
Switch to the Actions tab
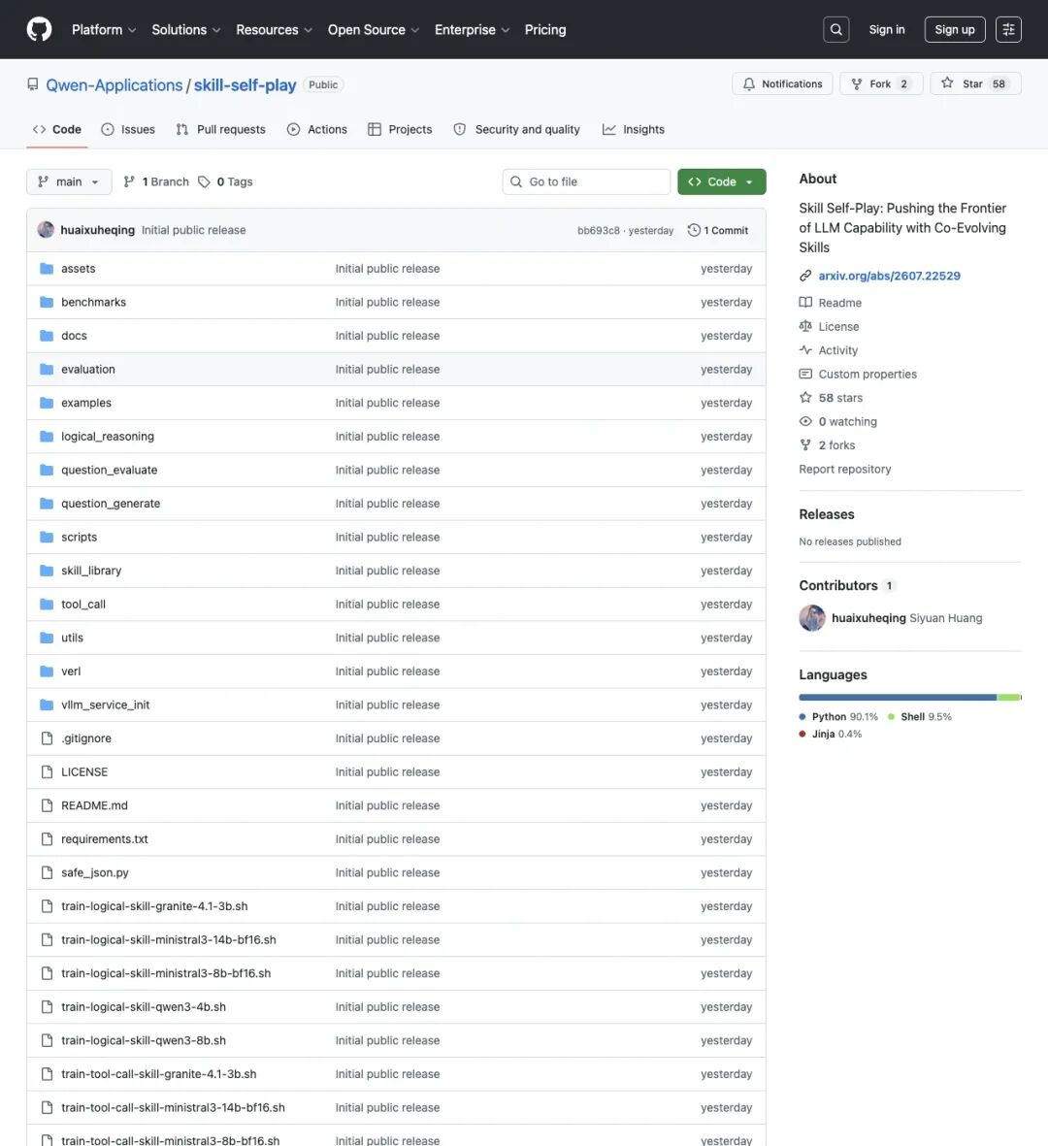[317, 129]
